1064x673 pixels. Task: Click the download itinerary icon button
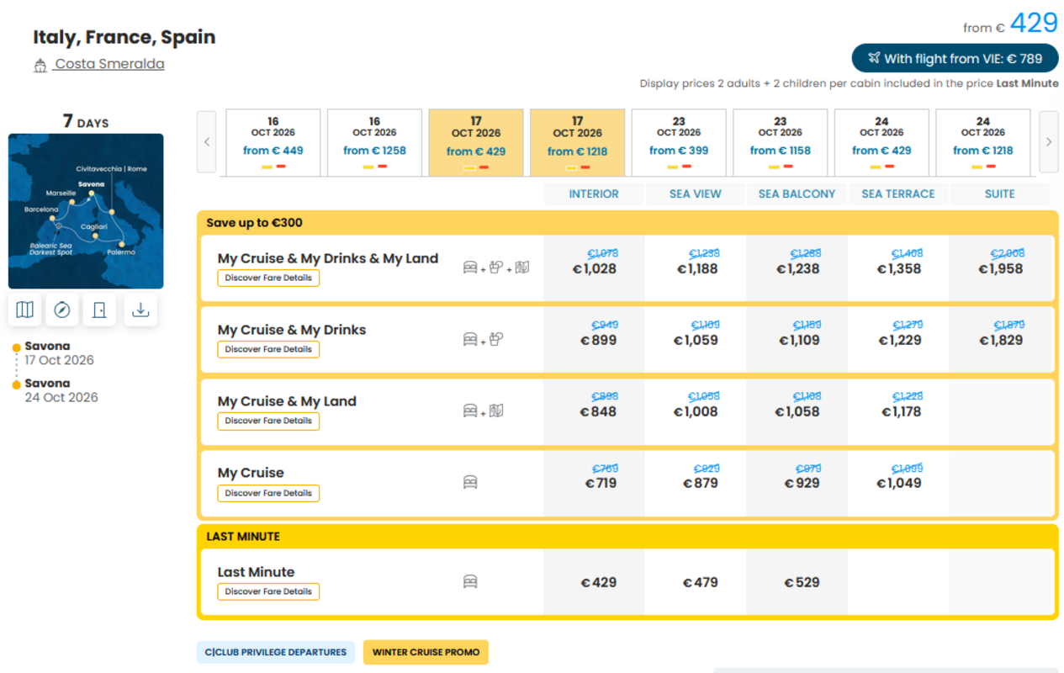140,310
